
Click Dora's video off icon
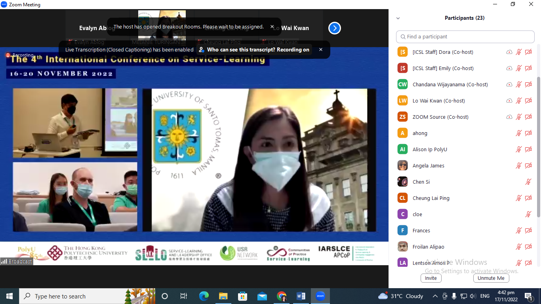point(528,52)
